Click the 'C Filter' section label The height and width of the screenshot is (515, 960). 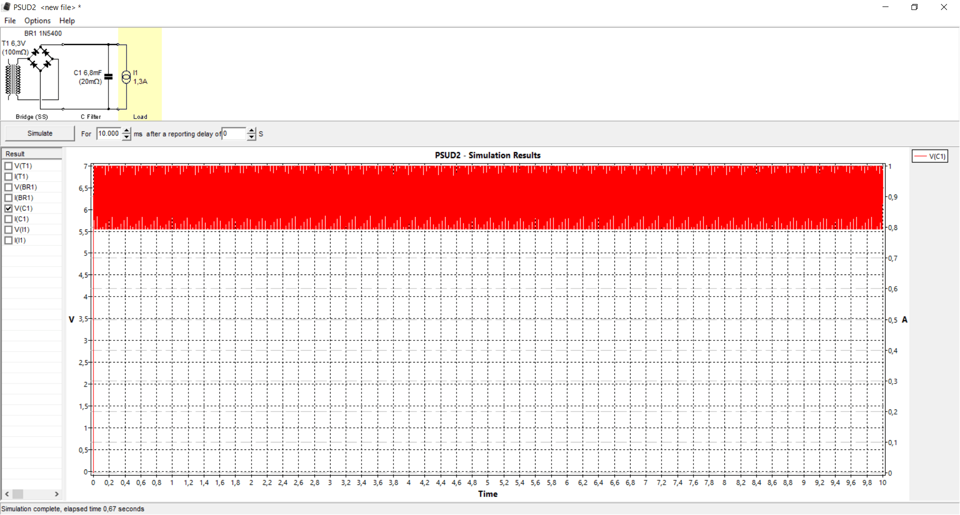tap(91, 116)
